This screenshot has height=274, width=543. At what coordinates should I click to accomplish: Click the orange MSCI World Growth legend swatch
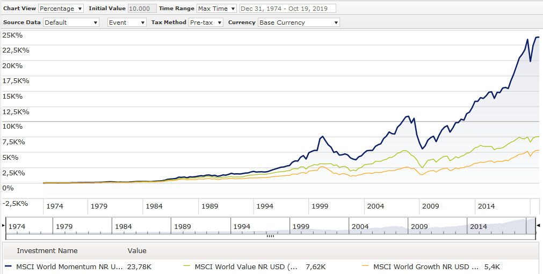(365, 266)
